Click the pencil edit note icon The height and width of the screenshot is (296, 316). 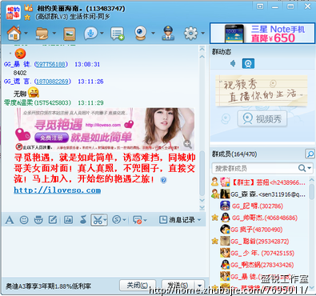pos(53,220)
